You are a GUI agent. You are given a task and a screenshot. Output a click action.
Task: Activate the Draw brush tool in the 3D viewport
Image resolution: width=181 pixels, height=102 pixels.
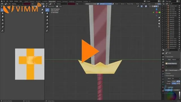pyautogui.click(x=47, y=10)
